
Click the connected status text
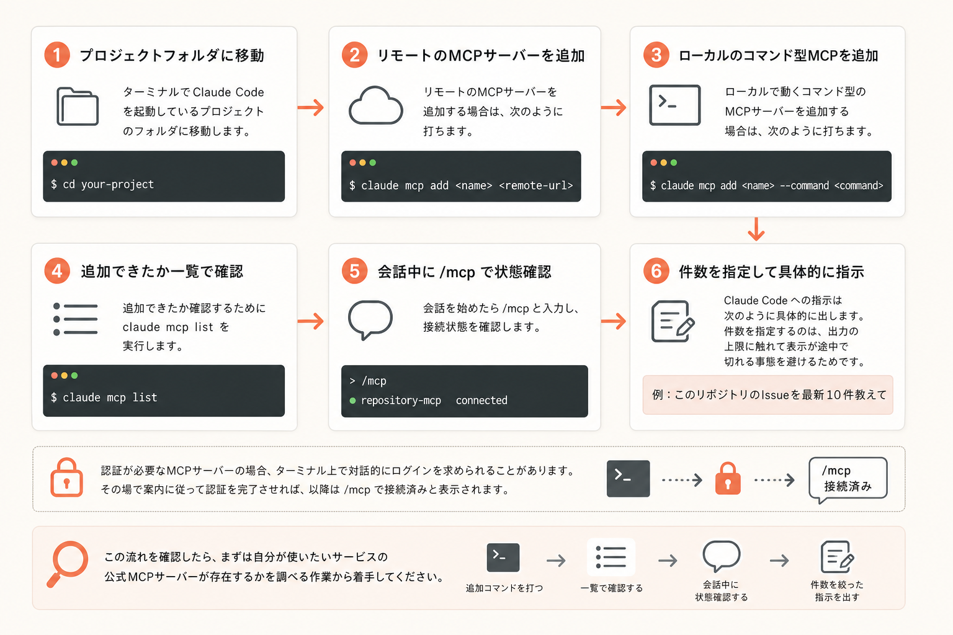tap(481, 401)
